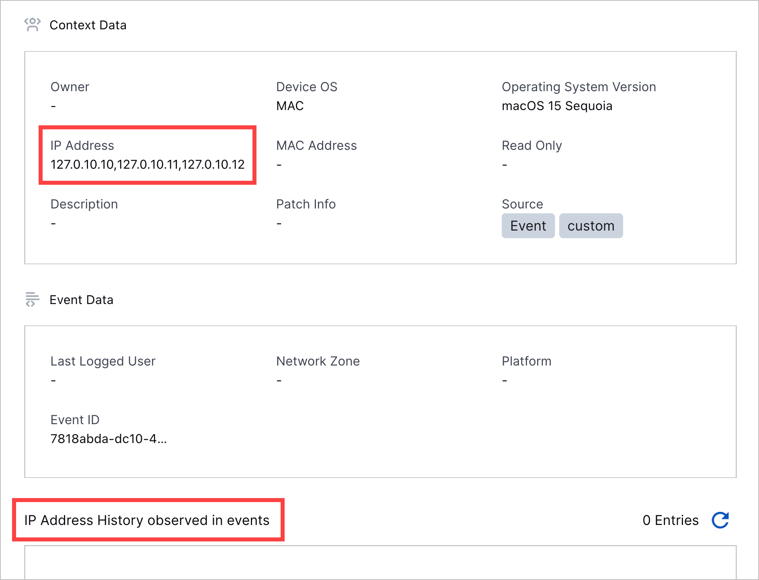
Task: Click the 0 Entries counter link
Action: (x=671, y=519)
